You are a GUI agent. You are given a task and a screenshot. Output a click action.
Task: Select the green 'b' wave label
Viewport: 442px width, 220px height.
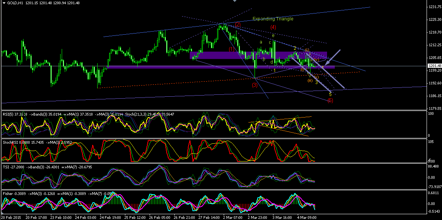[x=264, y=59]
